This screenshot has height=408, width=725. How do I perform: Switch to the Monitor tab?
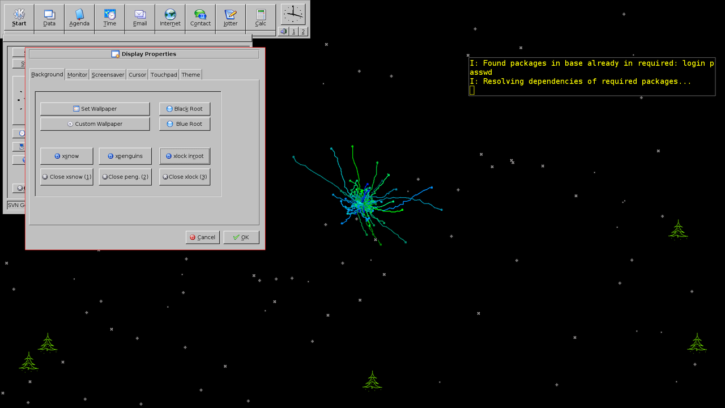click(x=77, y=74)
